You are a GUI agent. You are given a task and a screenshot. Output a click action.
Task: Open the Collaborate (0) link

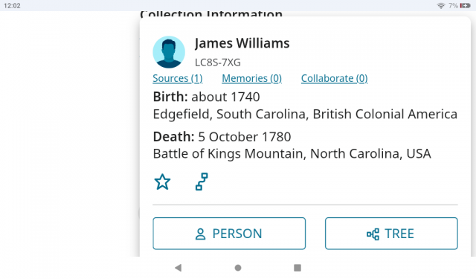point(334,78)
